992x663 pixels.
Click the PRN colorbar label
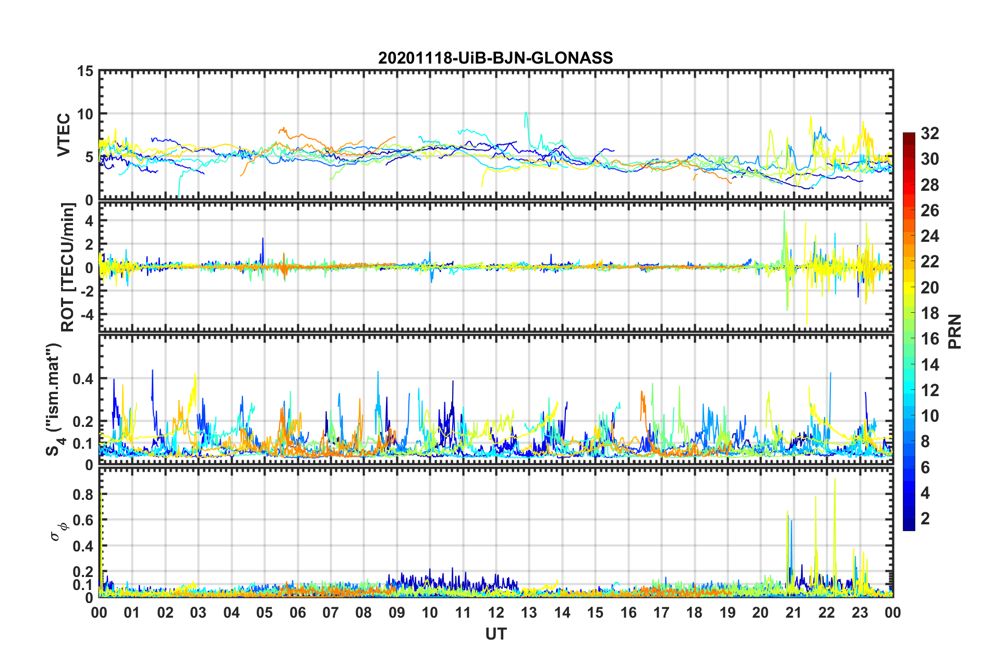pyautogui.click(x=955, y=331)
